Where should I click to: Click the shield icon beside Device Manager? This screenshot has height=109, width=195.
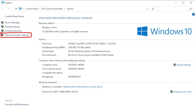click(2, 22)
